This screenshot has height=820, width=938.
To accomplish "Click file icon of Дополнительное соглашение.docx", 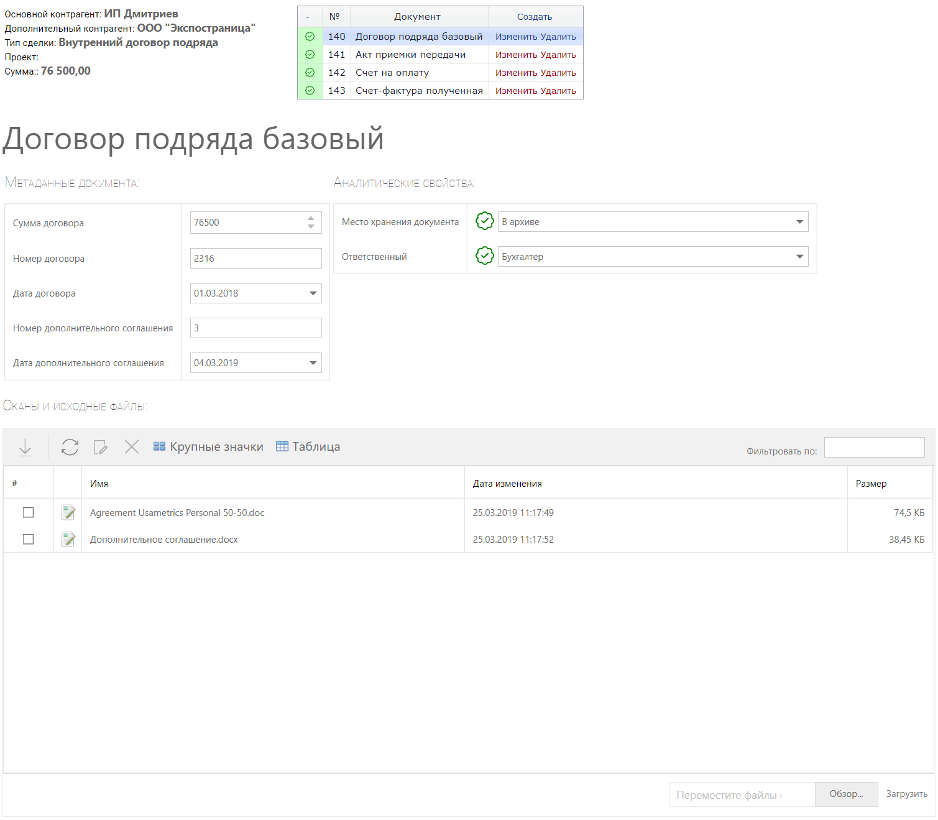I will [68, 540].
